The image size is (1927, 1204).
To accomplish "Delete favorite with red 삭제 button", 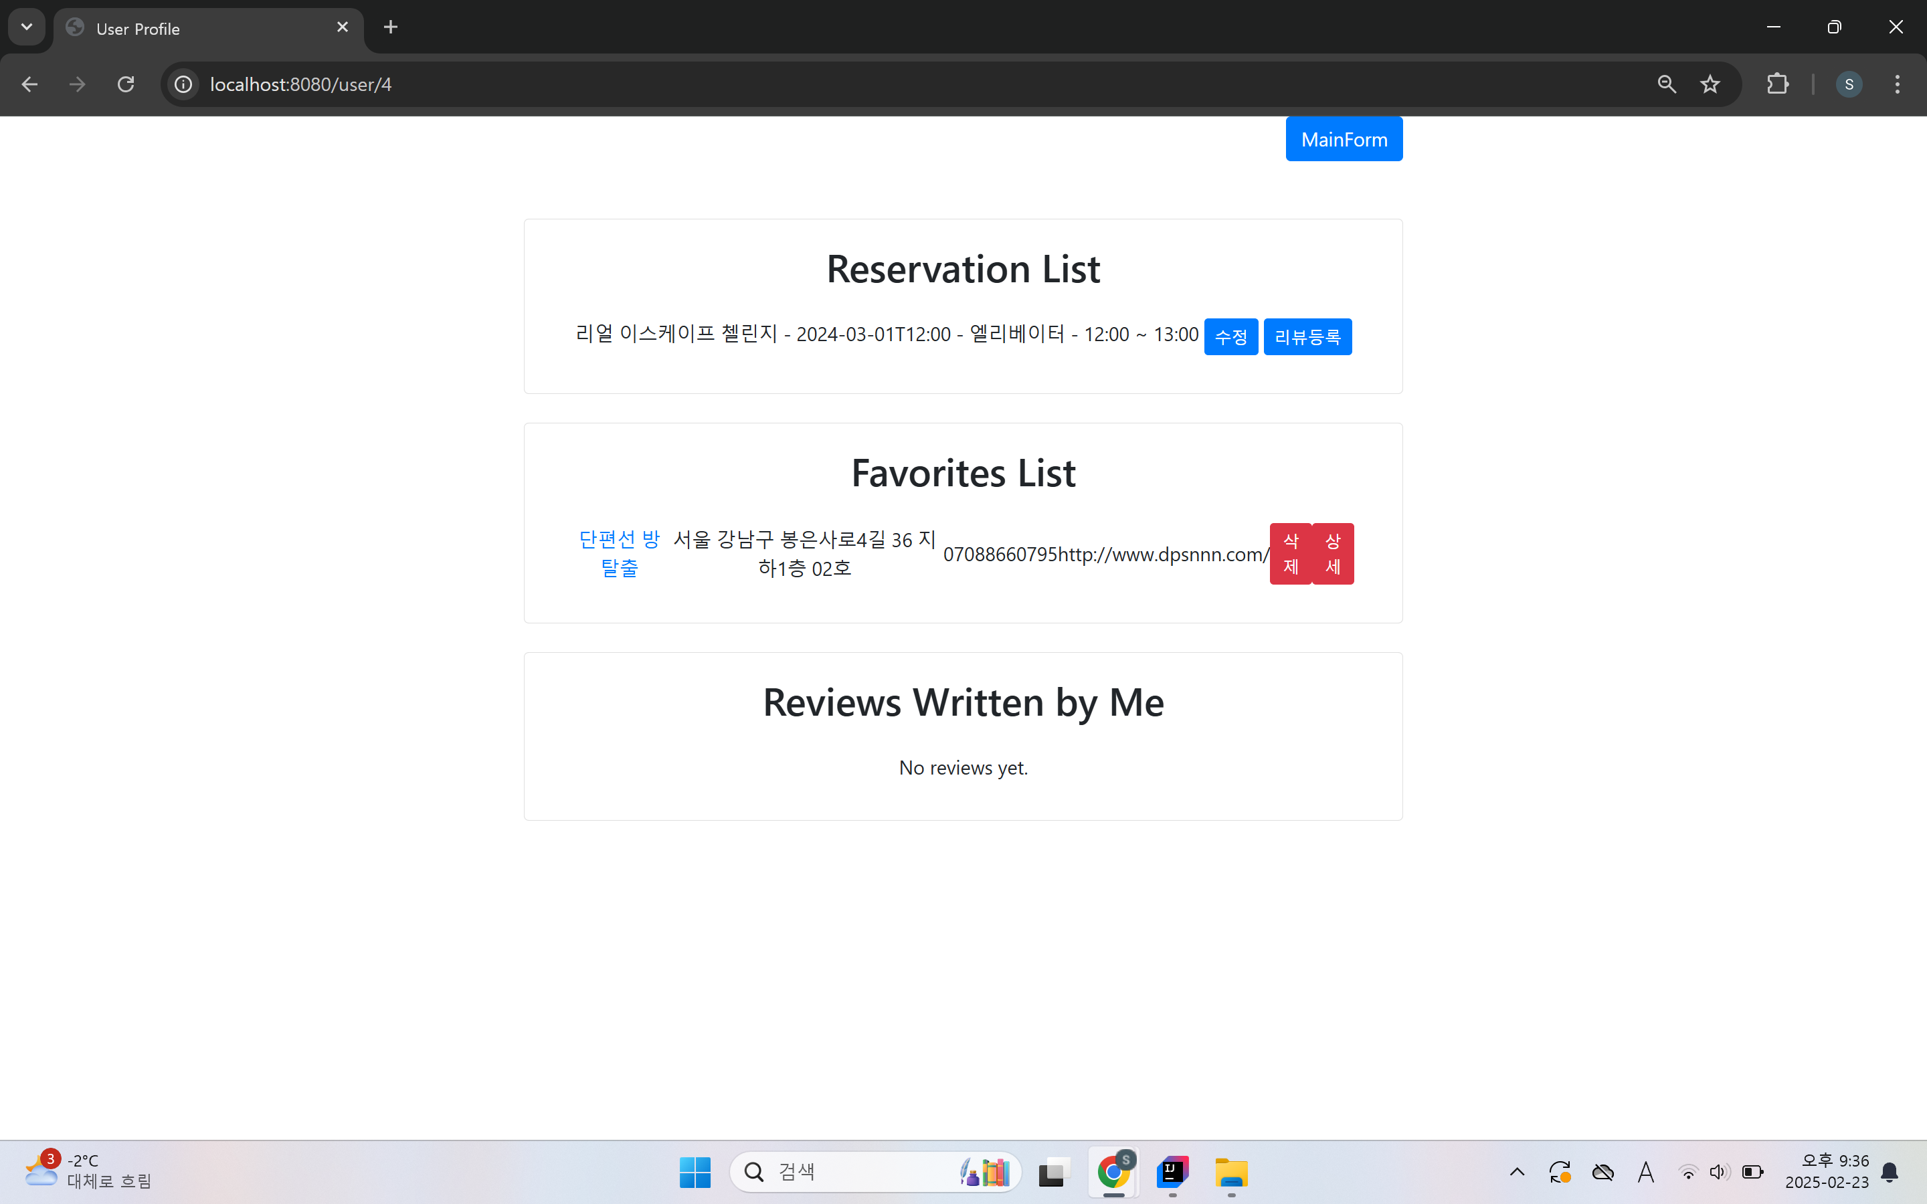I will click(x=1290, y=553).
